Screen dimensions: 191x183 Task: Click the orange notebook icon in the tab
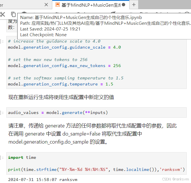57,5
